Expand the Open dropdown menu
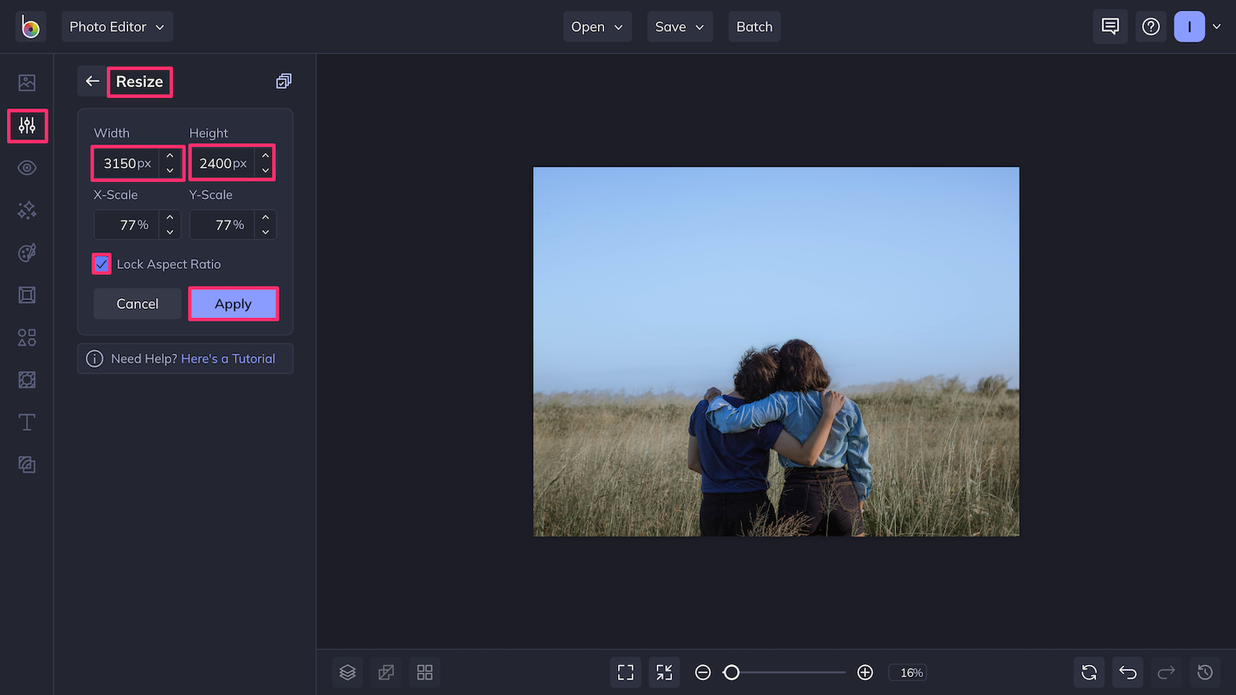 pos(596,27)
